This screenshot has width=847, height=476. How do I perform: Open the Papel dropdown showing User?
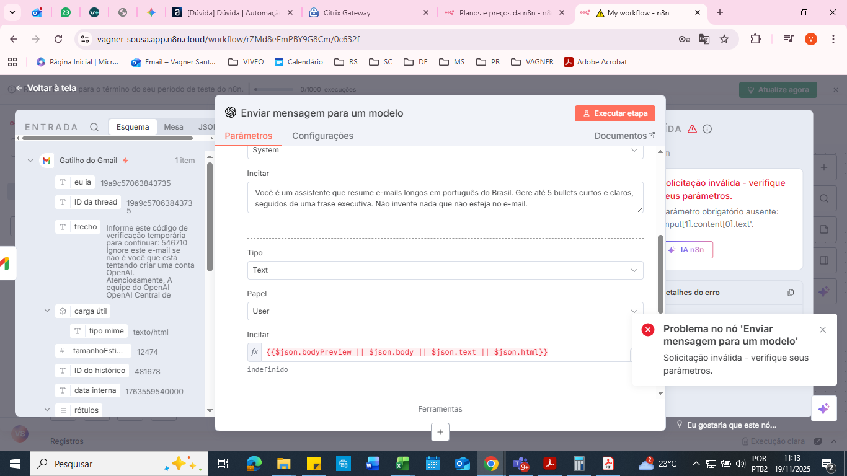[445, 311]
